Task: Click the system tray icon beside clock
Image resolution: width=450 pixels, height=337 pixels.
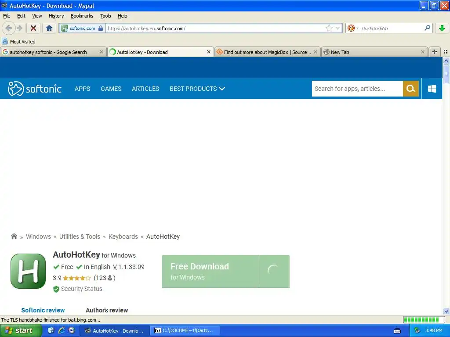Action: (417, 331)
